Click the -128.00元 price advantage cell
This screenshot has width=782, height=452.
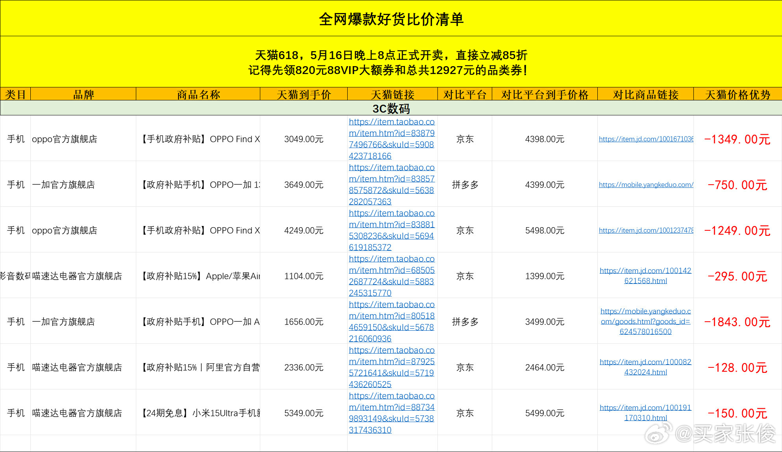click(x=737, y=367)
